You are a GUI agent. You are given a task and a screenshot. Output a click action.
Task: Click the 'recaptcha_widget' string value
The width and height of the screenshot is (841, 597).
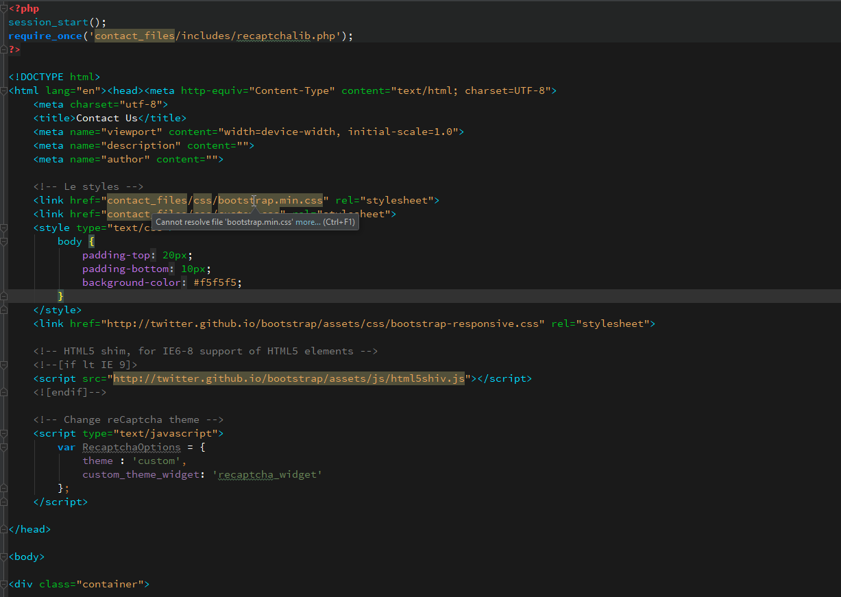tap(267, 474)
